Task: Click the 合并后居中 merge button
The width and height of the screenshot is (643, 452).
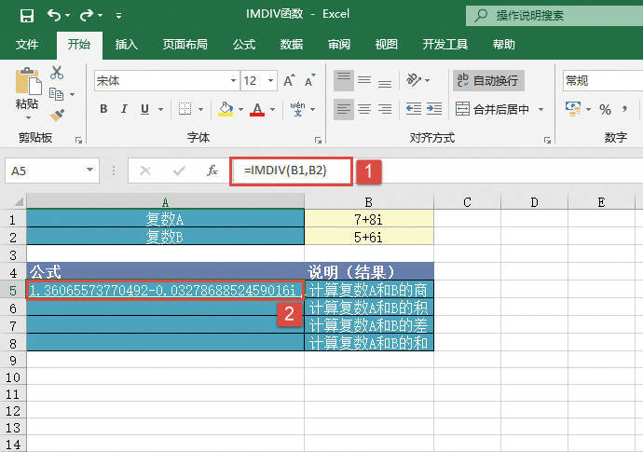Action: coord(499,110)
